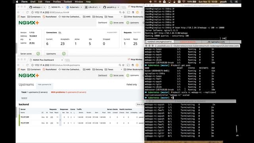Open Other Bookmarks folder in top browser
This screenshot has height=143, width=254.
[x=133, y=17]
